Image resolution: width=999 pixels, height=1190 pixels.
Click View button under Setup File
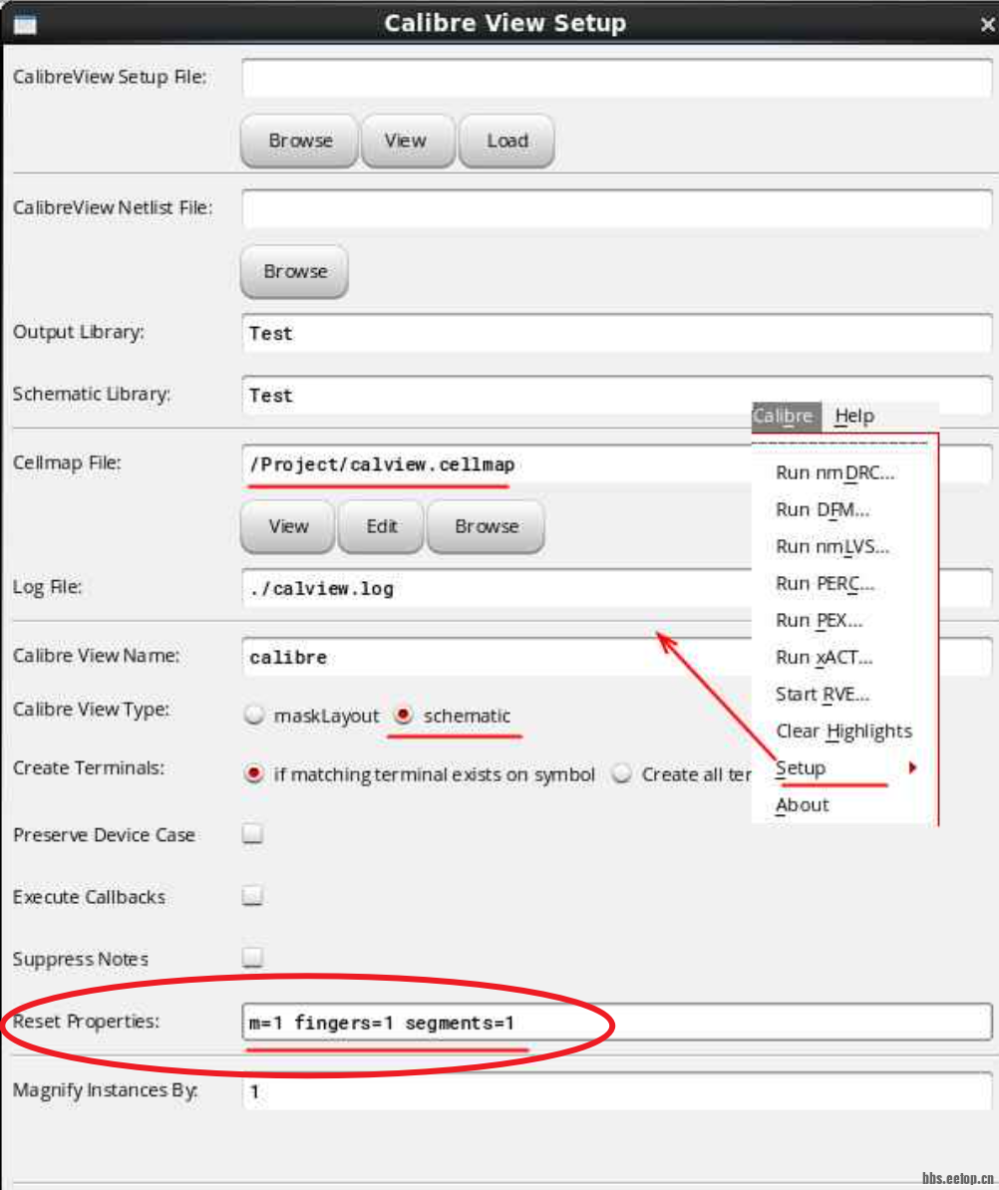pyautogui.click(x=408, y=142)
